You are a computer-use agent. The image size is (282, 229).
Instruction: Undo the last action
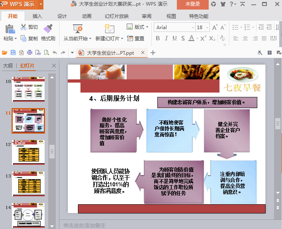click(x=55, y=53)
